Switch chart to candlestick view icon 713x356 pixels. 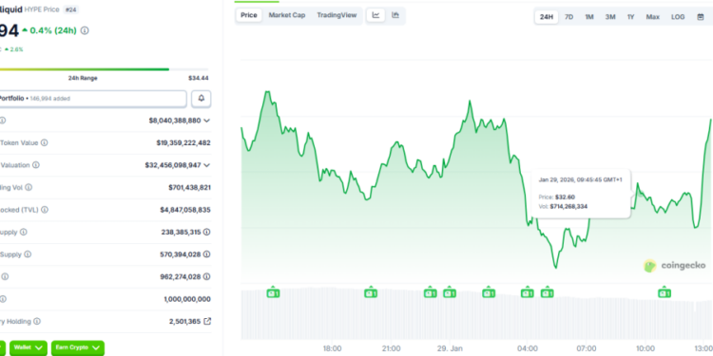(395, 15)
